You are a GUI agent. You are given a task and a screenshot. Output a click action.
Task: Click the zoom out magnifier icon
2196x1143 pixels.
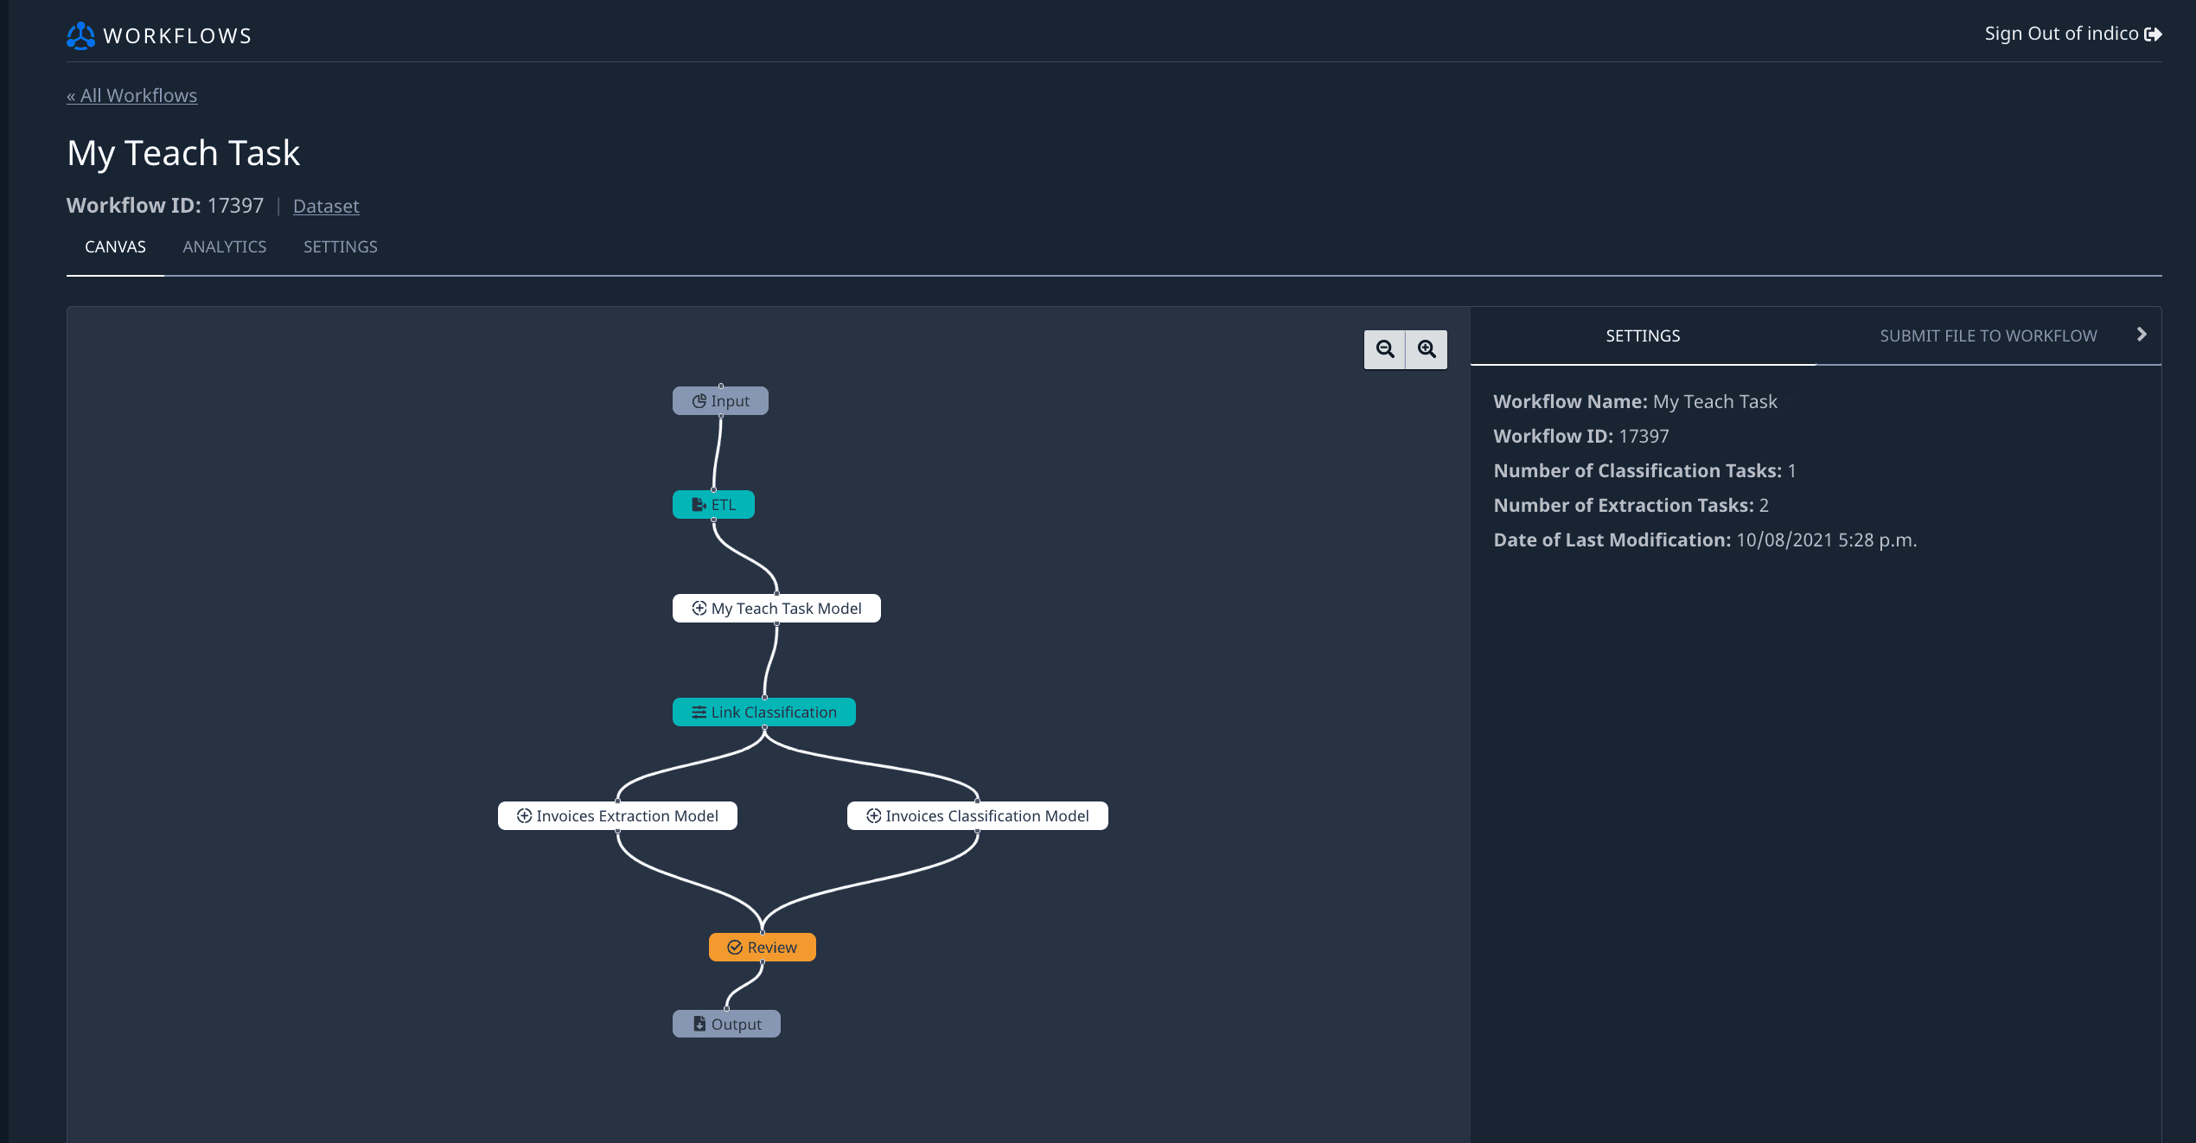[1384, 349]
